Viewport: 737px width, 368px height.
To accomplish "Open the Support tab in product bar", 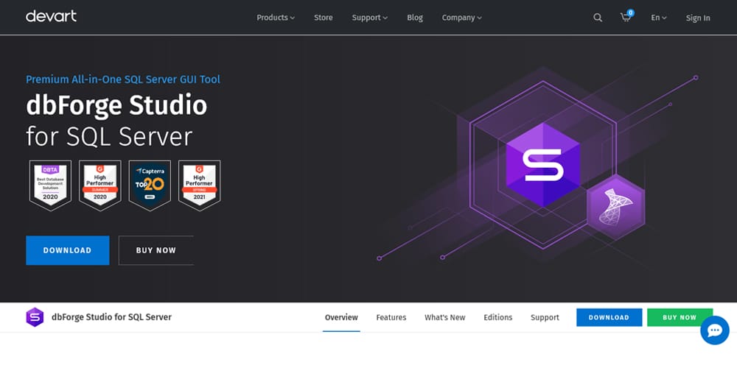I will click(x=545, y=317).
